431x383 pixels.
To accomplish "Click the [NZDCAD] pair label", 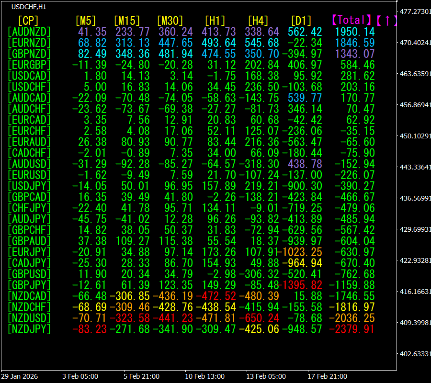I will click(x=29, y=296).
